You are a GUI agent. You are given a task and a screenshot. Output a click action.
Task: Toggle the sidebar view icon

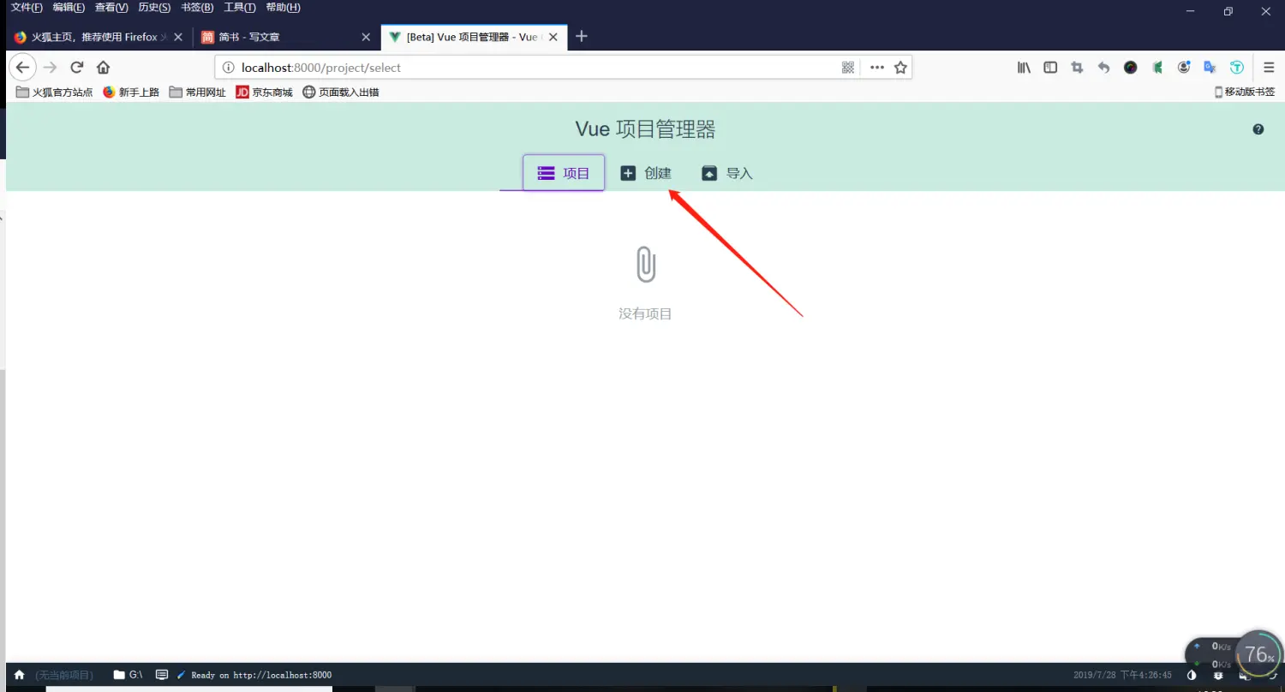point(1050,68)
